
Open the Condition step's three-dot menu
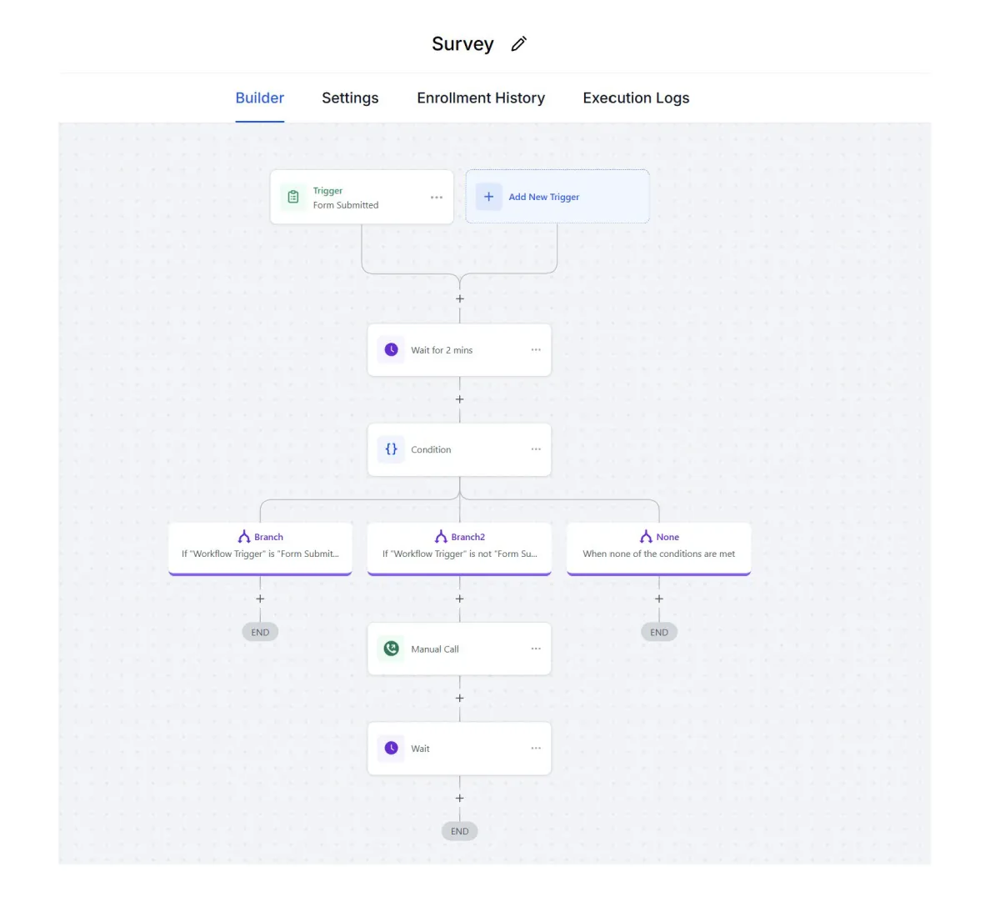(x=536, y=449)
